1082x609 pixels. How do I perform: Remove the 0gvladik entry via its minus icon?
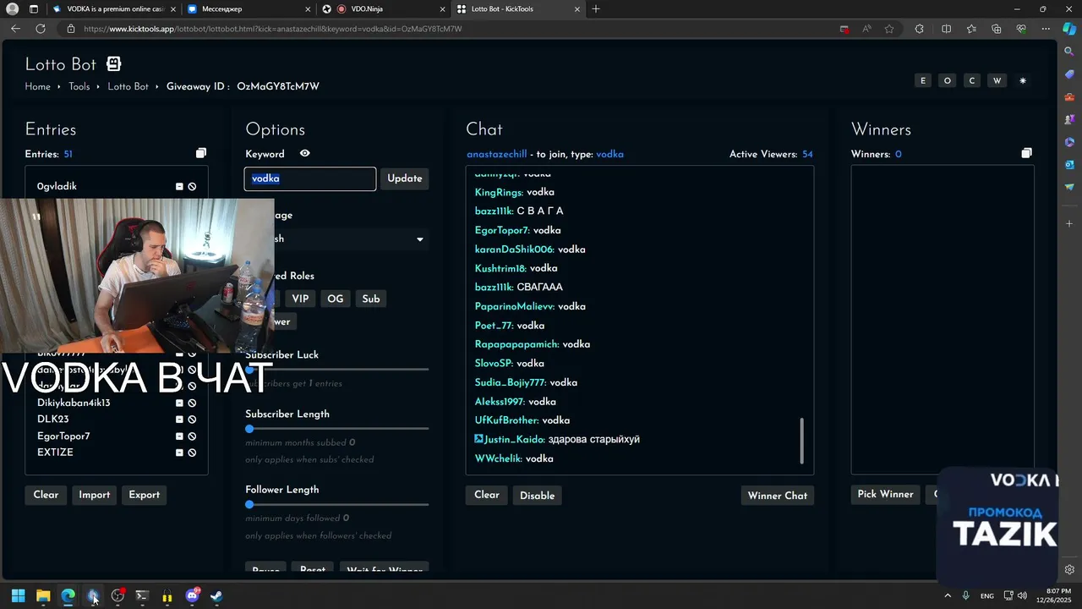point(179,186)
